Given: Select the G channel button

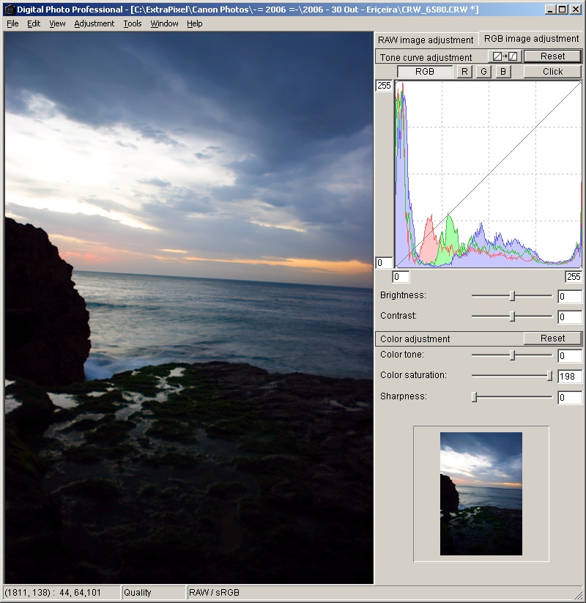Looking at the screenshot, I should tap(483, 72).
